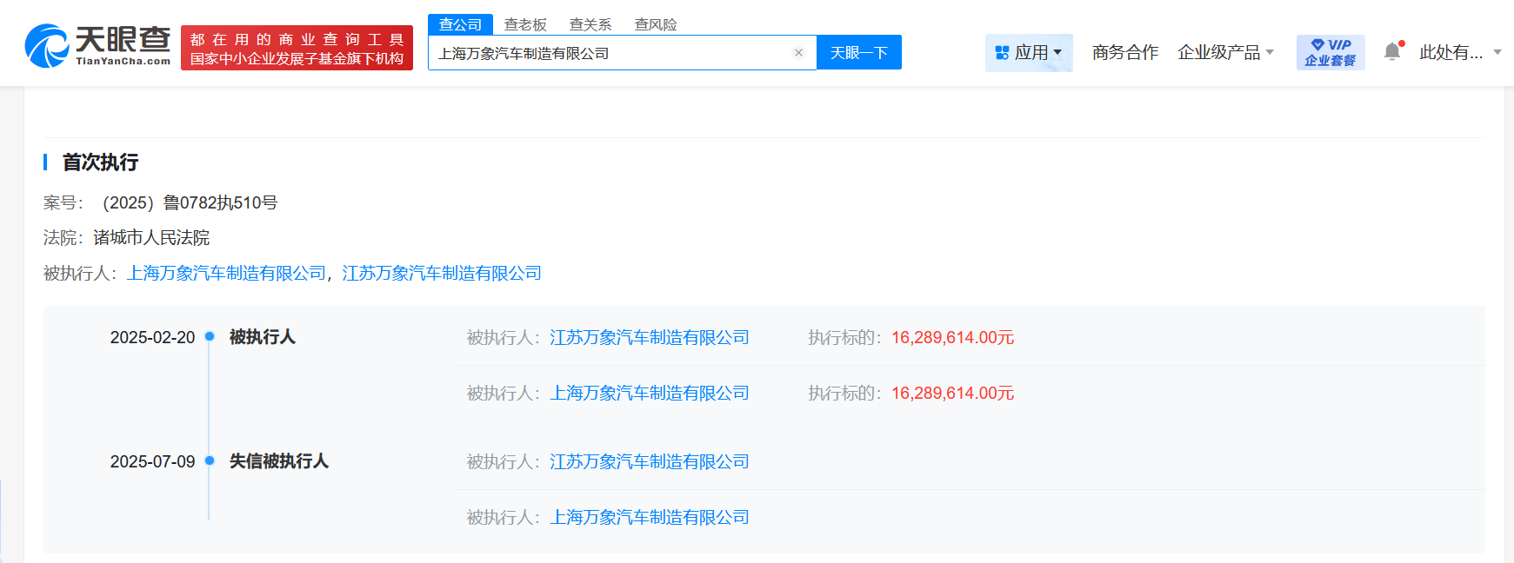The width and height of the screenshot is (1514, 563).
Task: Click the 2025-07-09 timeline dot
Action: (x=210, y=460)
